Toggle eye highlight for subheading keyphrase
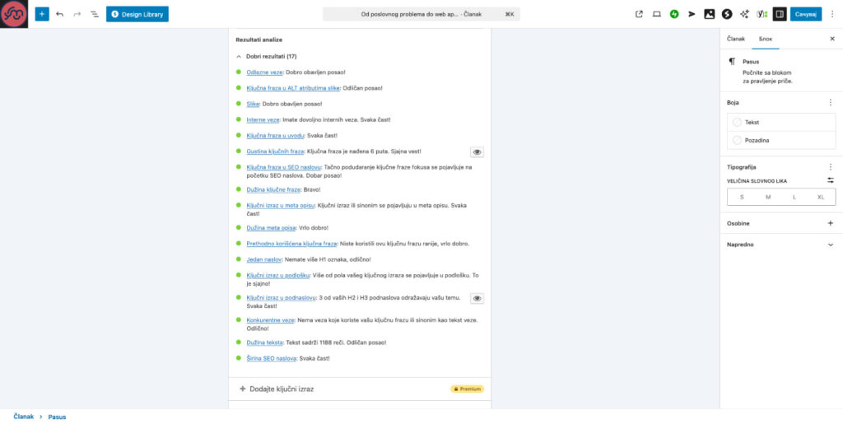 coord(477,298)
